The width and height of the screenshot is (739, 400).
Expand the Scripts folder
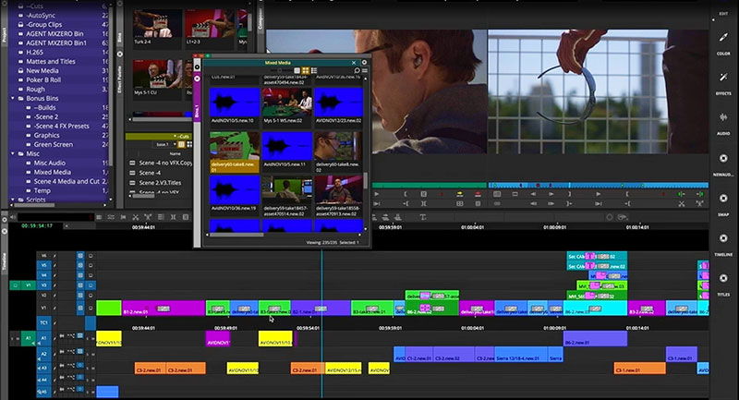pos(13,200)
